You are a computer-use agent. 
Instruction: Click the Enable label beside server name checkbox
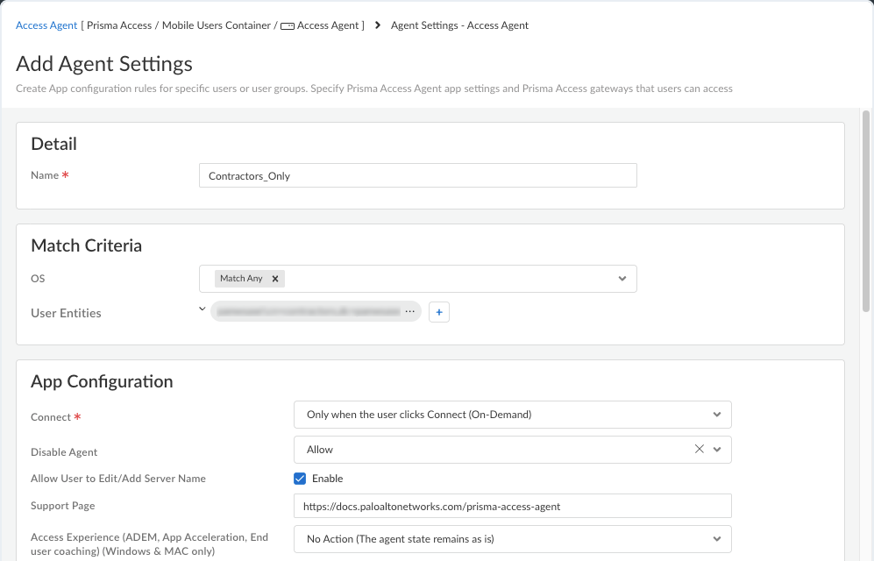tap(327, 479)
